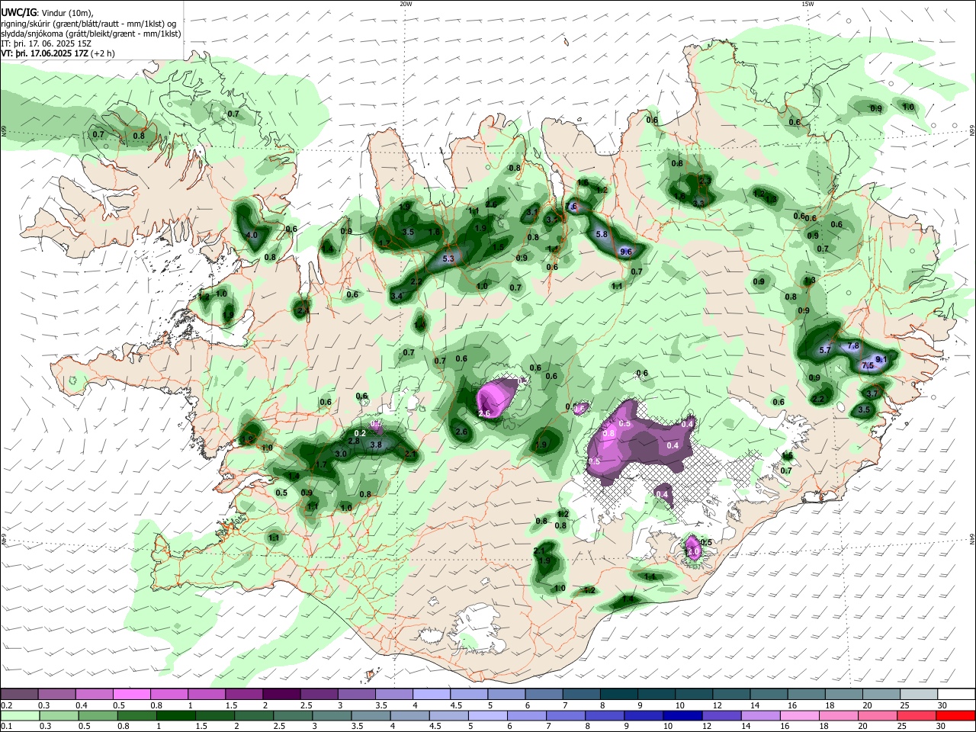Viewport: 976px width, 732px height.
Task: Click the 3.3 precipitation value label
Action: coord(698,204)
